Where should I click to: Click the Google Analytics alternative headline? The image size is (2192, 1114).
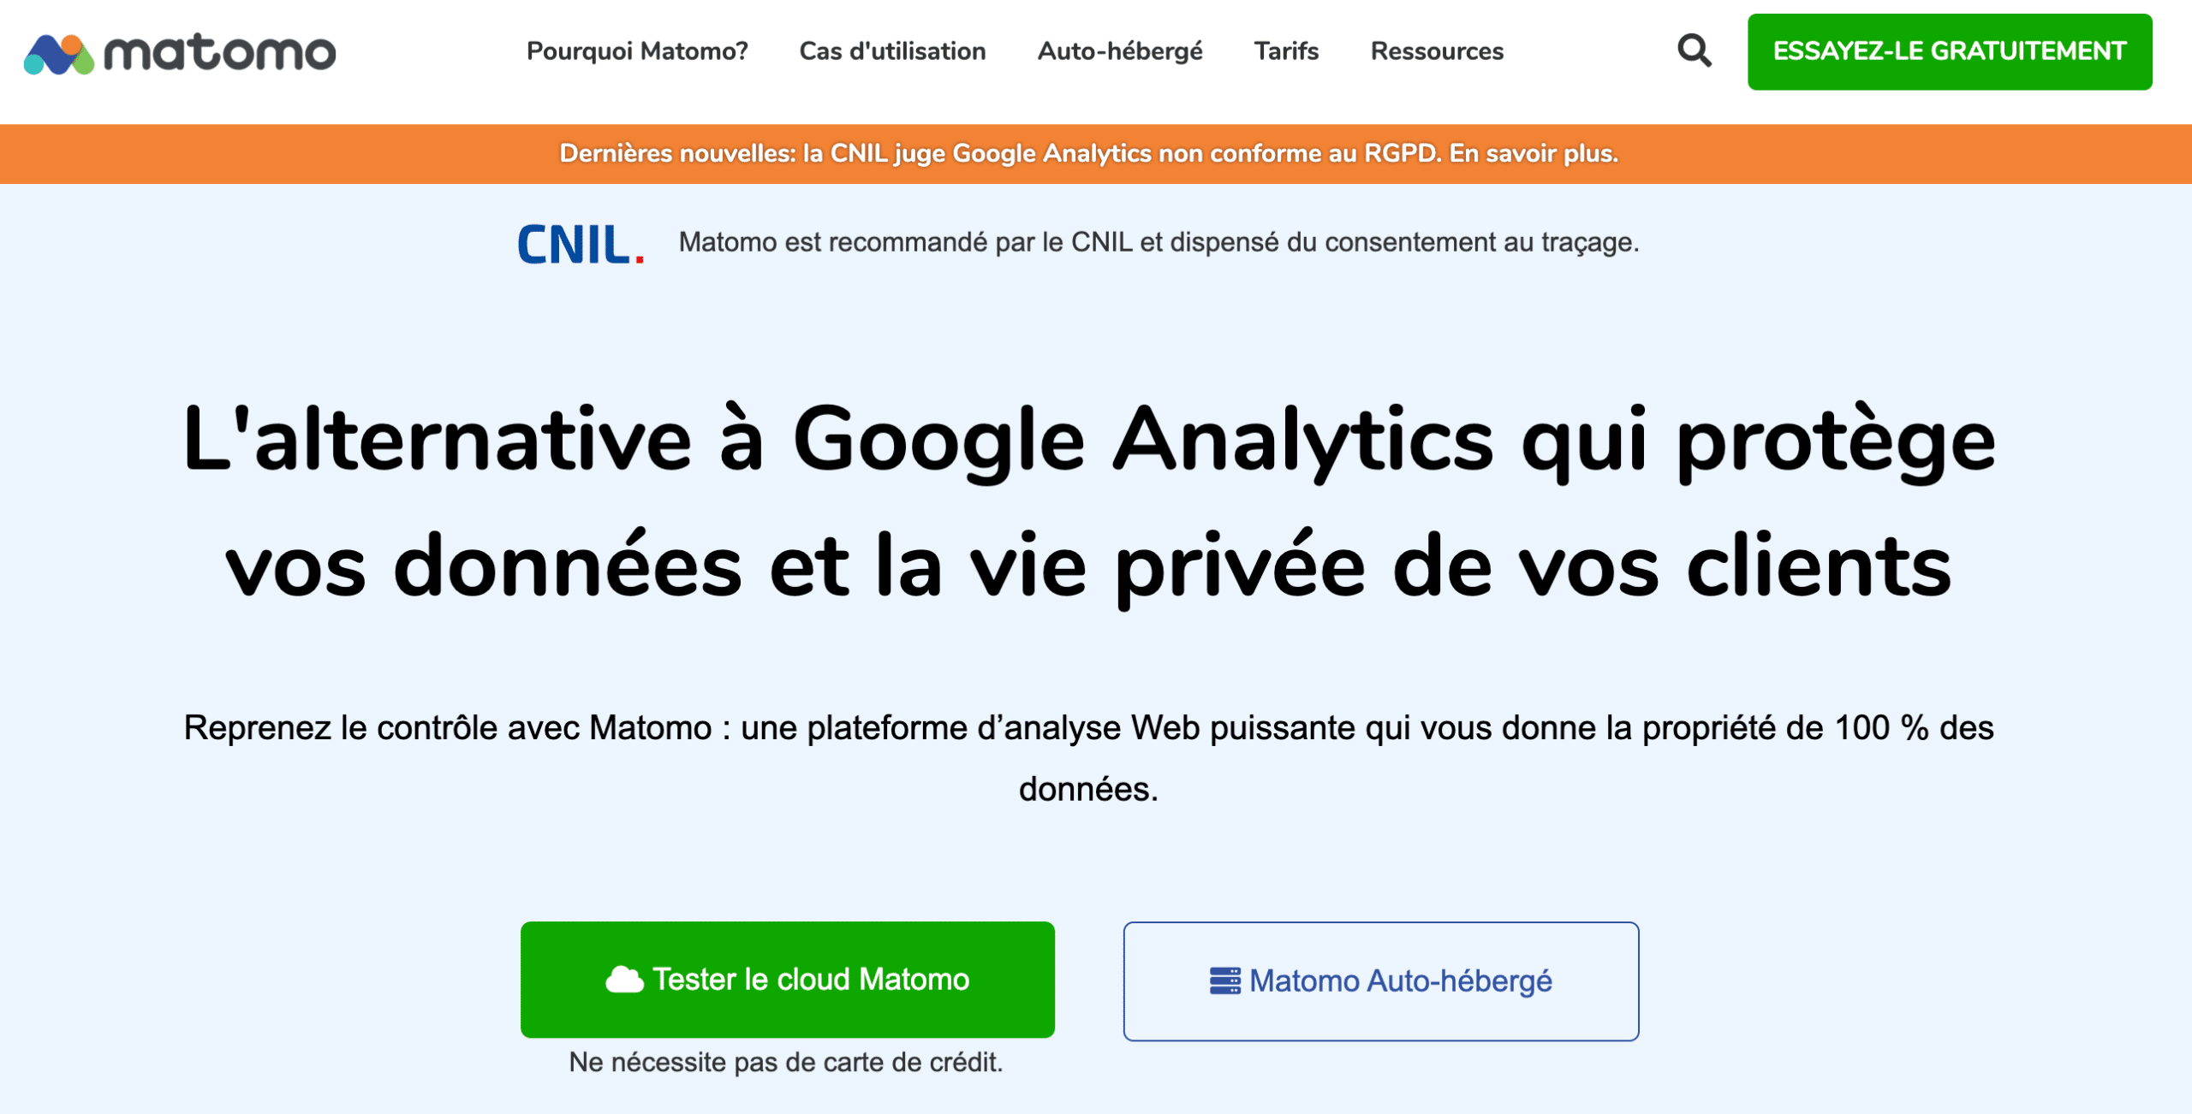click(1089, 503)
